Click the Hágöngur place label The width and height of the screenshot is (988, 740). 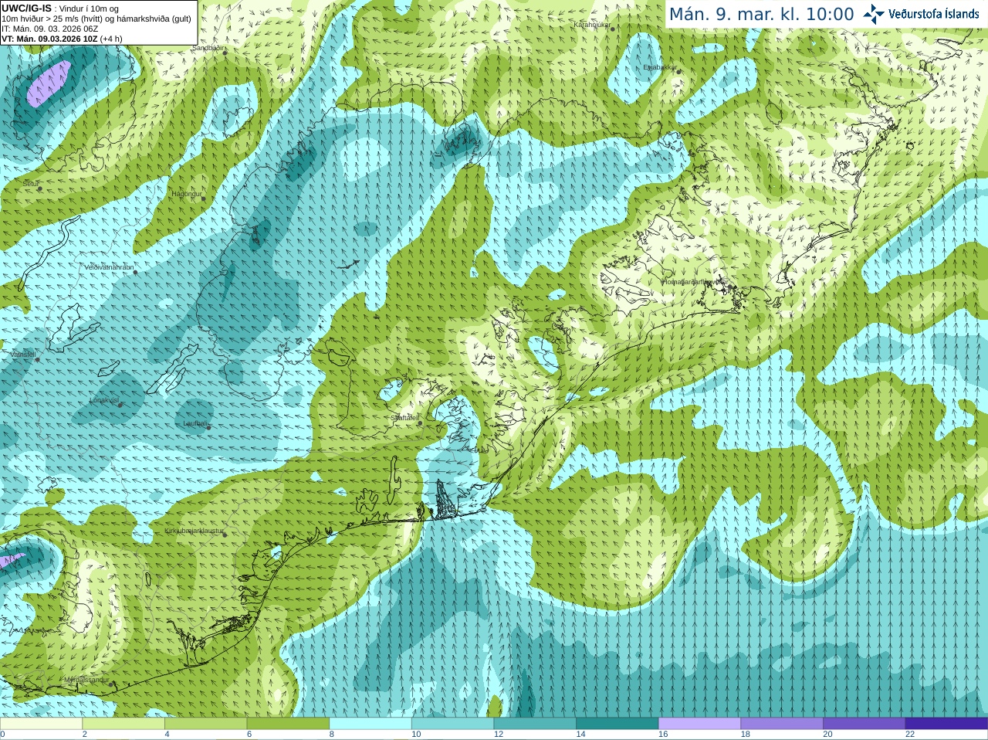[x=187, y=194]
